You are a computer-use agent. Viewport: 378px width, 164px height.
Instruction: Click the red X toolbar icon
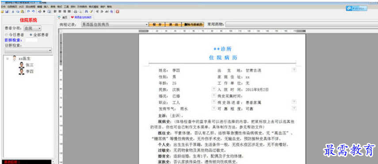coord(118,11)
